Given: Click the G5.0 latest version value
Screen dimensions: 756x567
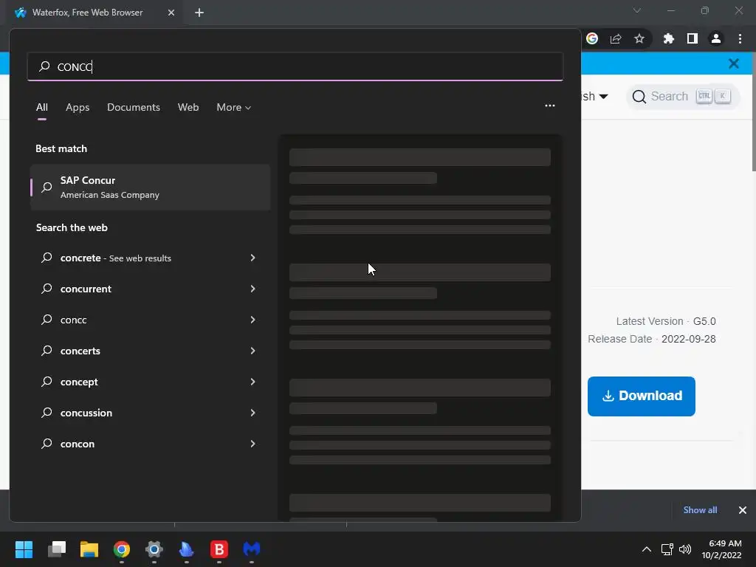Looking at the screenshot, I should coord(704,321).
